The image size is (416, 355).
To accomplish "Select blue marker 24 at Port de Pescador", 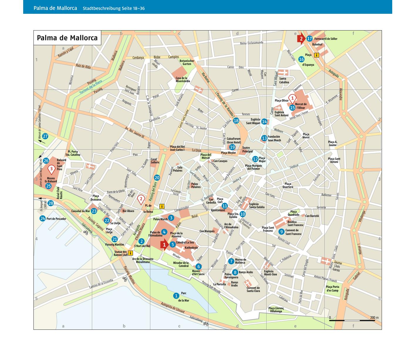I will (x=43, y=219).
